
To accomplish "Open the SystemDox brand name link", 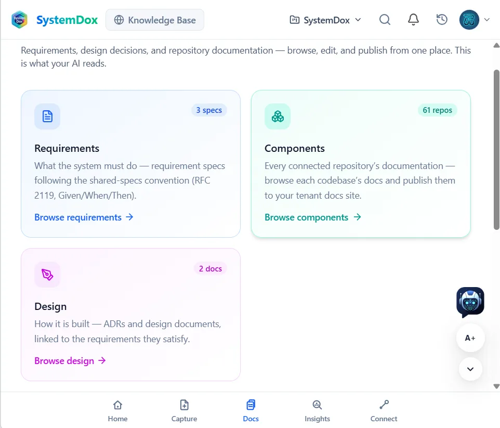I will tap(67, 20).
